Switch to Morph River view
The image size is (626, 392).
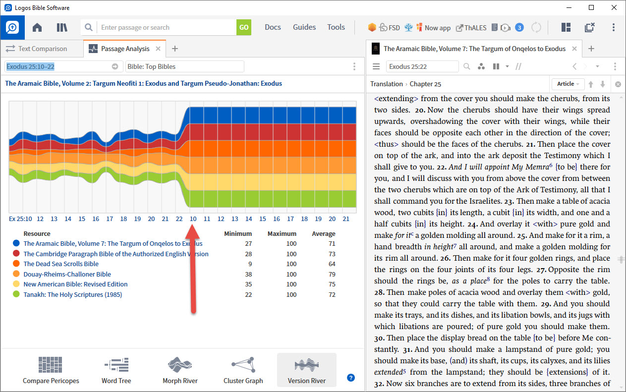click(x=180, y=370)
